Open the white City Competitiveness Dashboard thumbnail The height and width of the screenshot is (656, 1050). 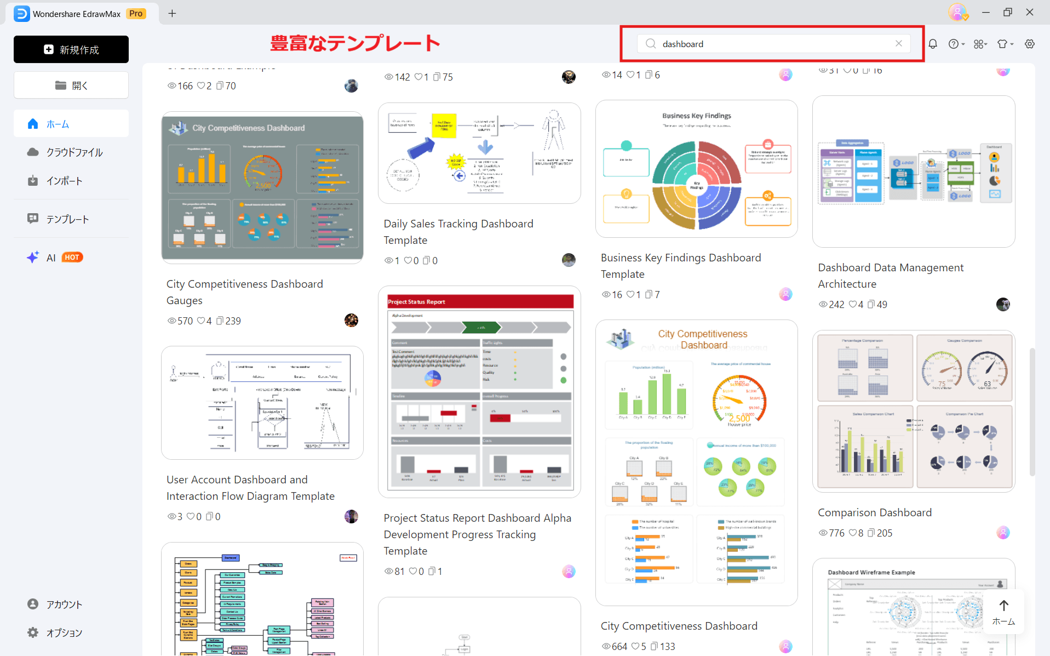697,463
